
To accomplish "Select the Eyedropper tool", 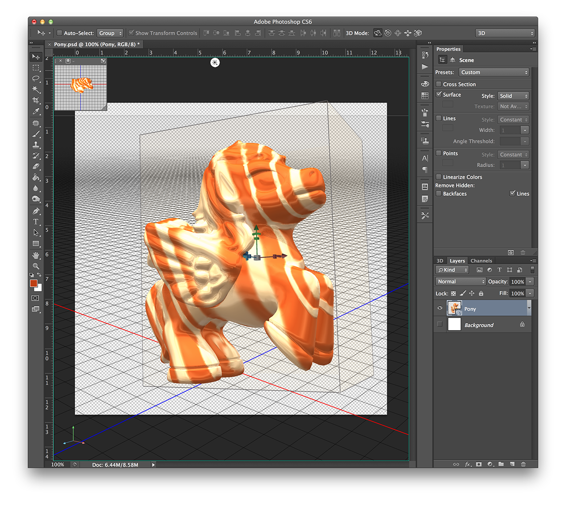I will click(36, 111).
